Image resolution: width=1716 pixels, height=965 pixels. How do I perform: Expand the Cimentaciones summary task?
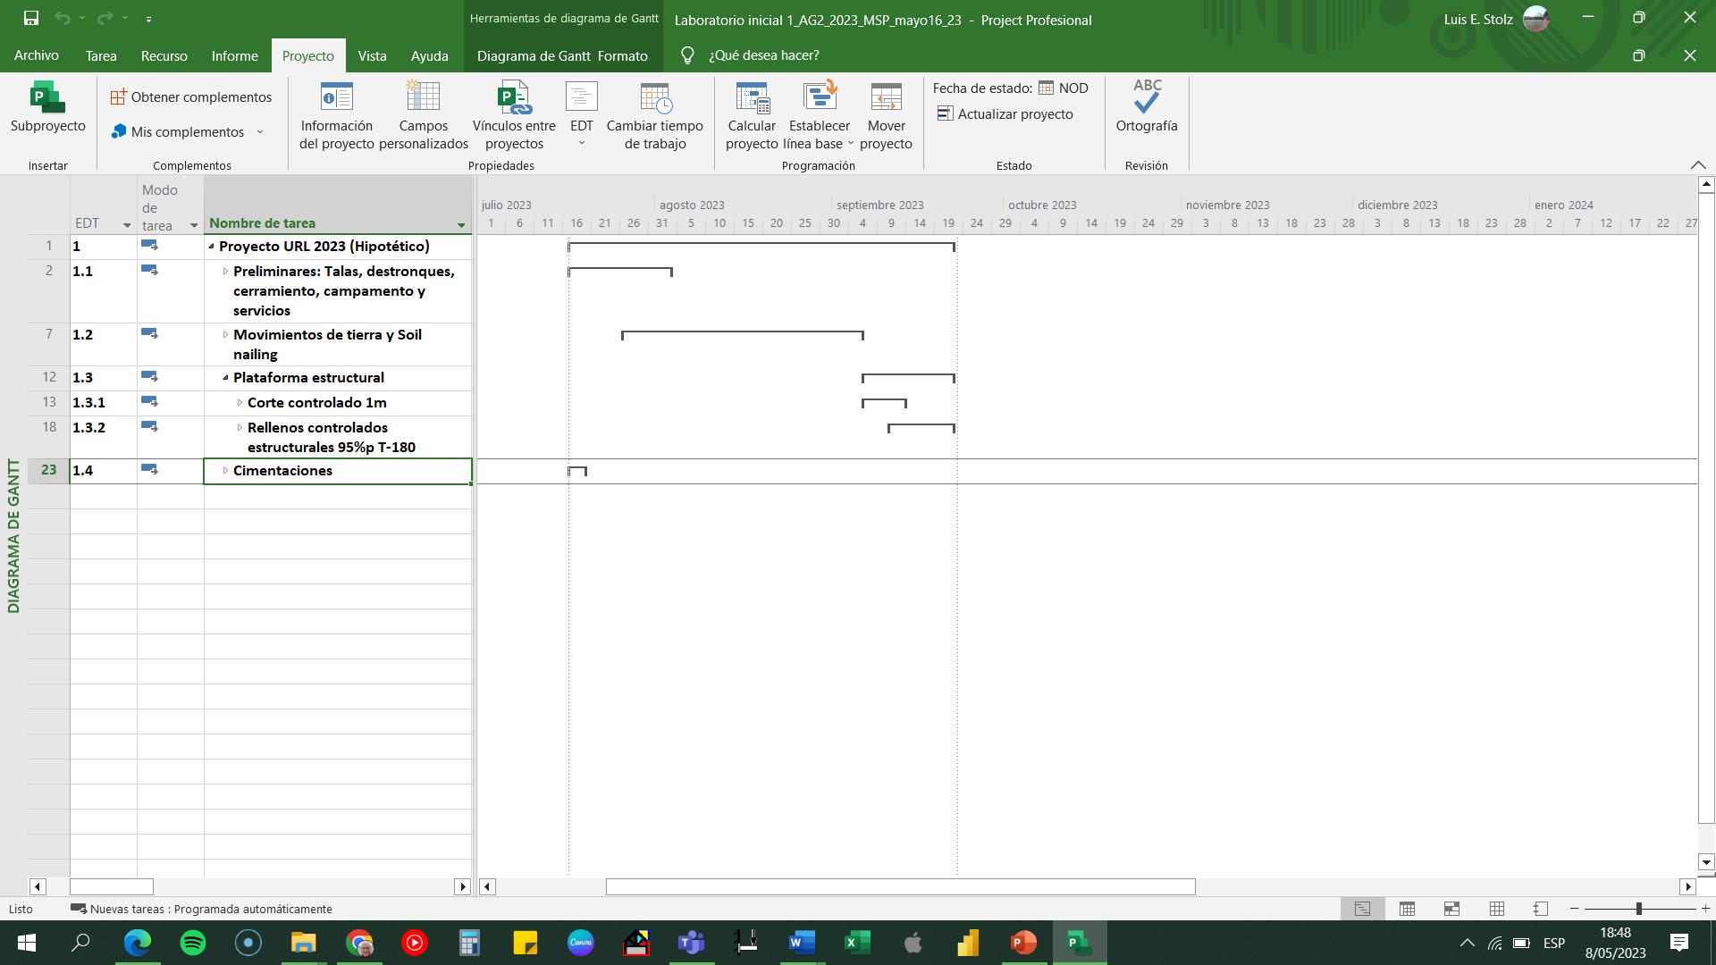(x=225, y=471)
